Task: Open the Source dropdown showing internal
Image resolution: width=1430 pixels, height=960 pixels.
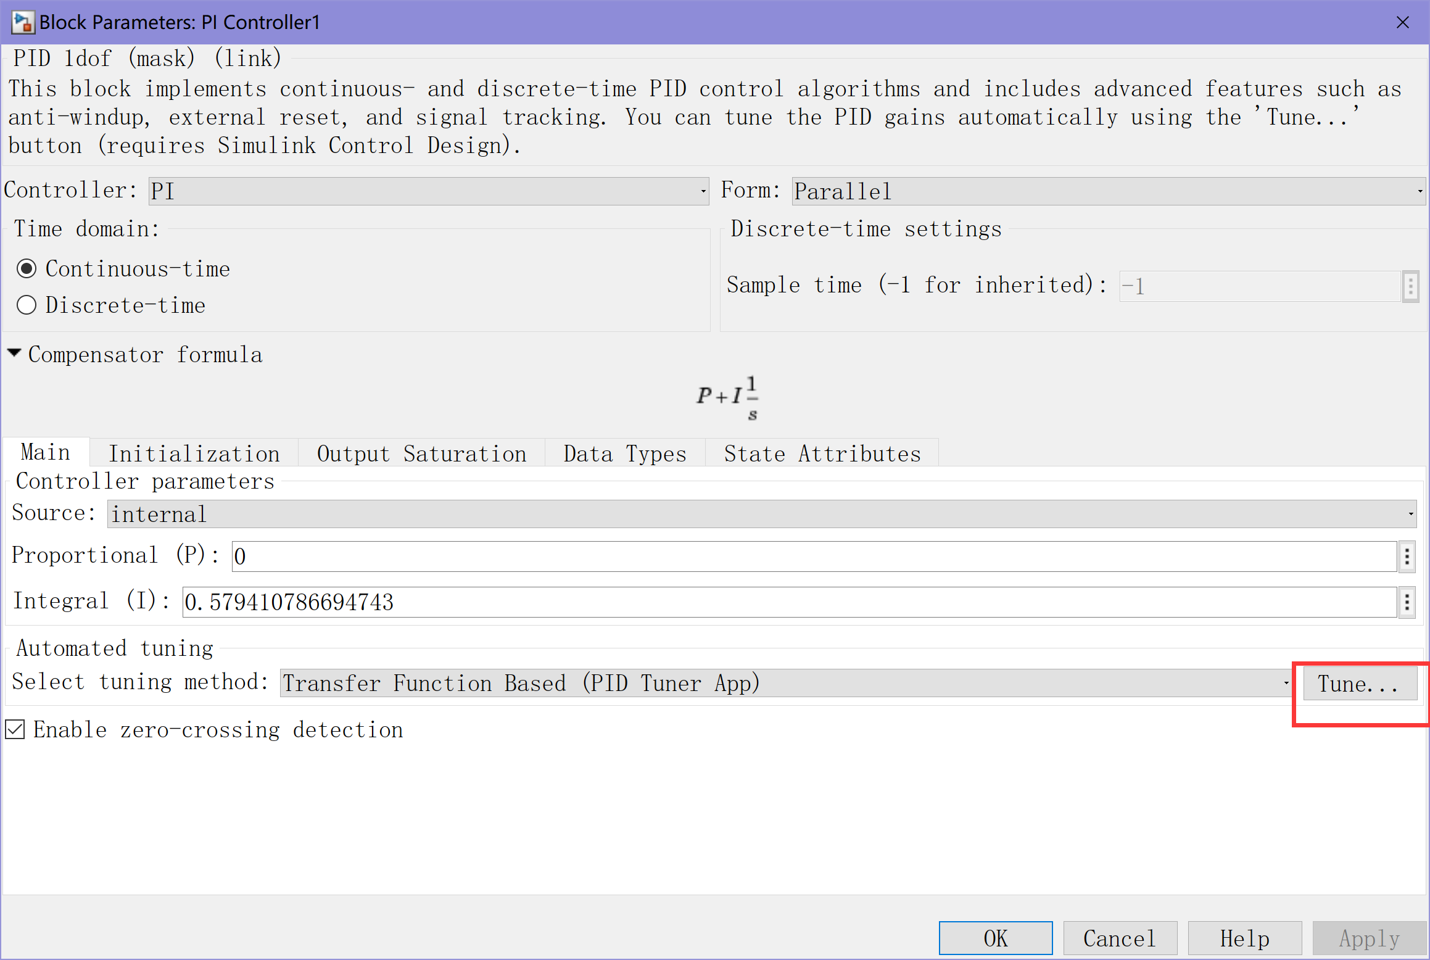Action: point(761,514)
